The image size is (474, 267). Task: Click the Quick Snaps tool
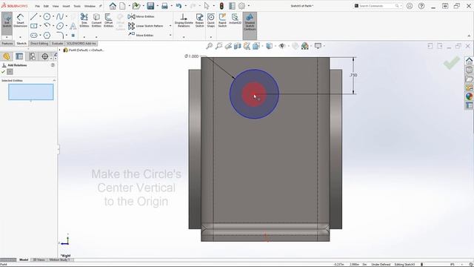[x=211, y=21]
